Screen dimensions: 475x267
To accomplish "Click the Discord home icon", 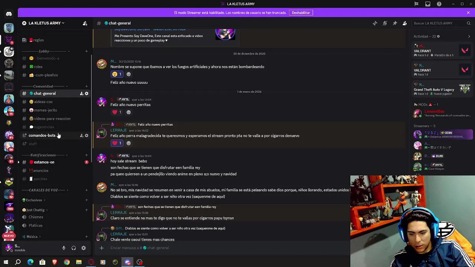I will point(9,14).
